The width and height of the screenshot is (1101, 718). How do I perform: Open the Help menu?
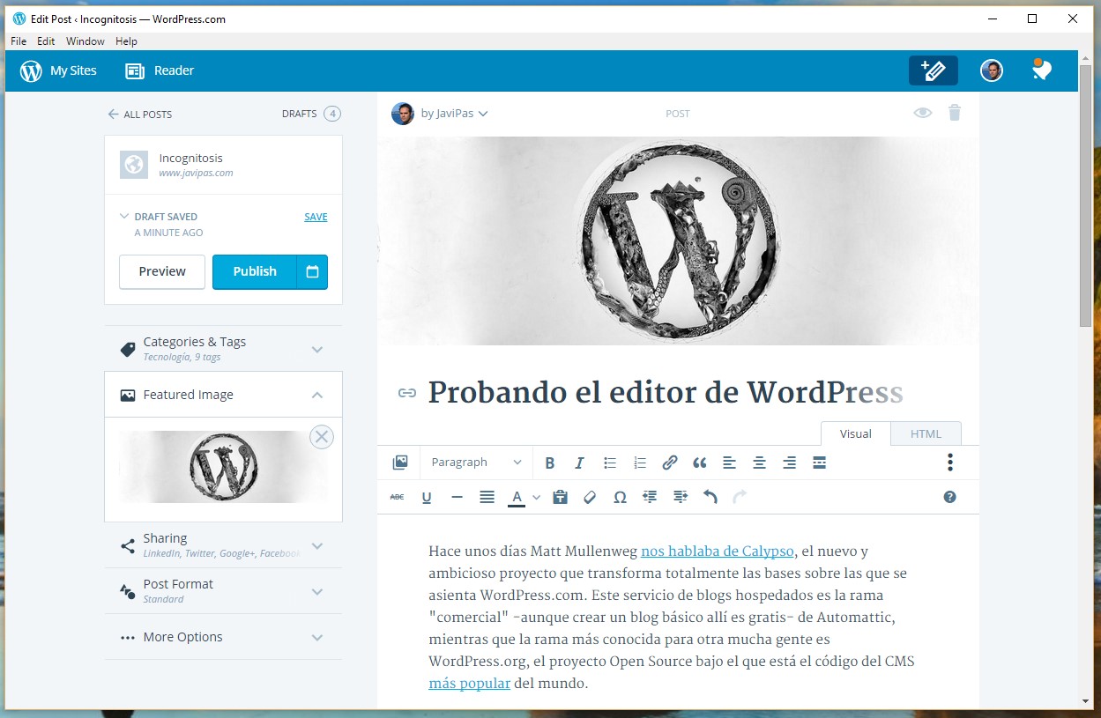[126, 41]
